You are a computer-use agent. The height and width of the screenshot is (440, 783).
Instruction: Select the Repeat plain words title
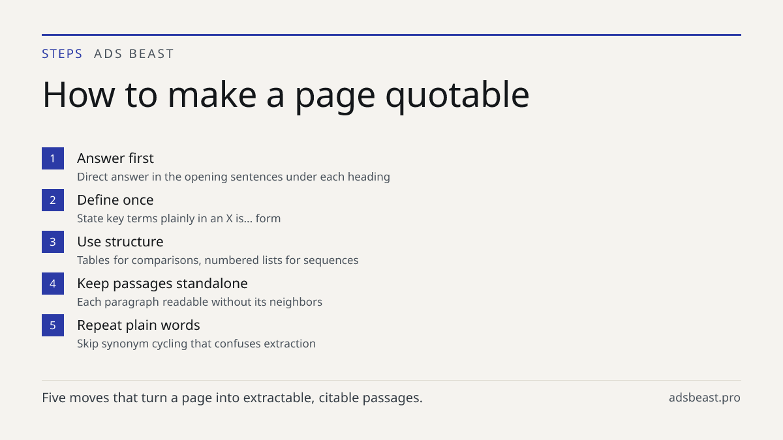[138, 325]
